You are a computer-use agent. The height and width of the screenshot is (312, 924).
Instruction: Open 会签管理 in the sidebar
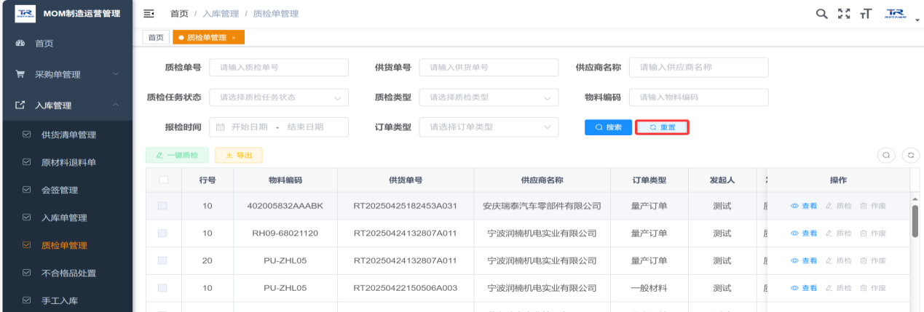pos(66,190)
